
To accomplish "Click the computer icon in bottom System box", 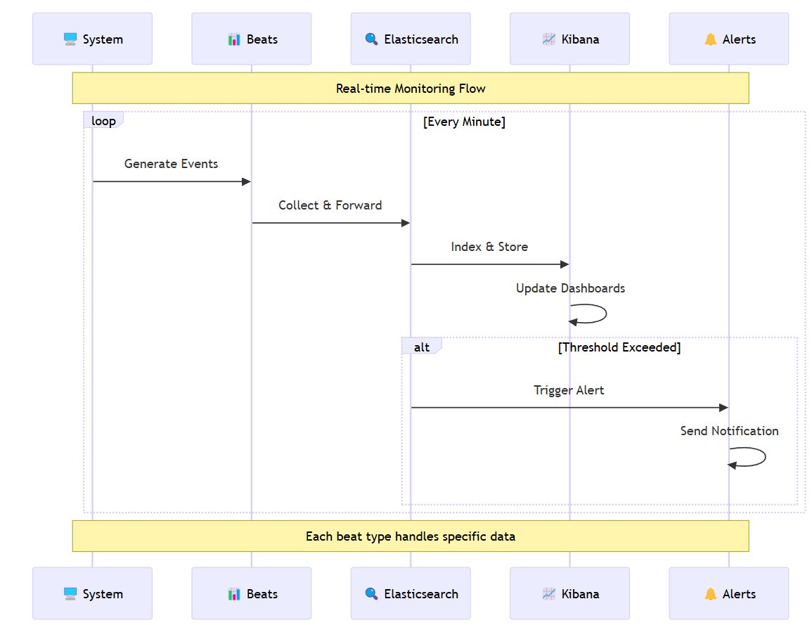I will (x=70, y=594).
